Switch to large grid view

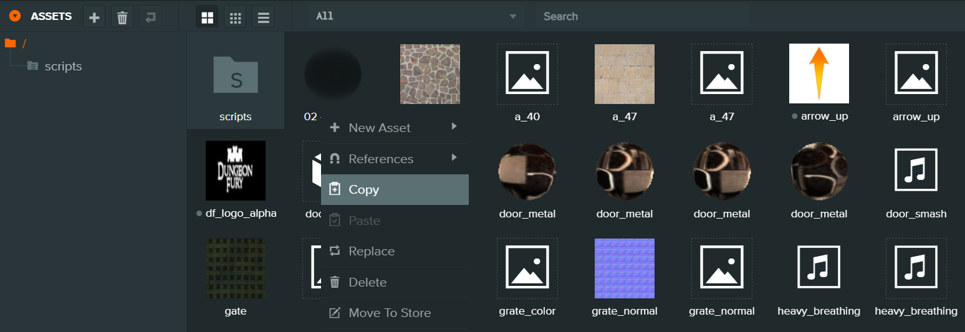click(207, 17)
